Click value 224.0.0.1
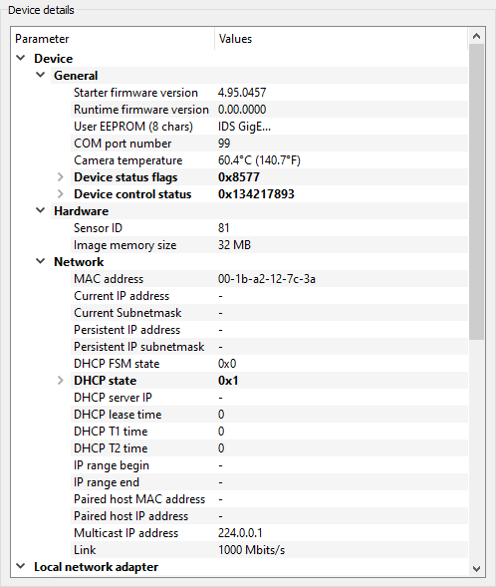Image resolution: width=496 pixels, height=587 pixels. pos(240,533)
